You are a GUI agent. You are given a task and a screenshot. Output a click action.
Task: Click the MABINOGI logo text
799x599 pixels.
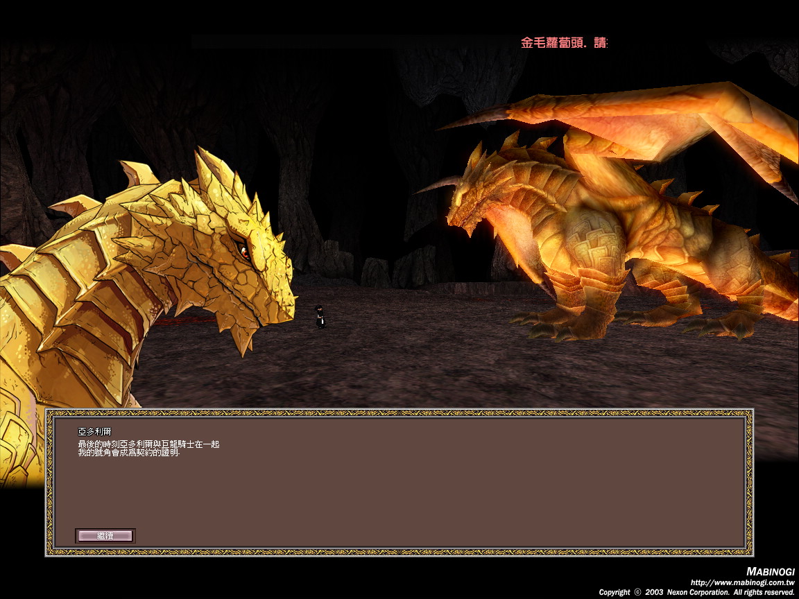coord(771,571)
